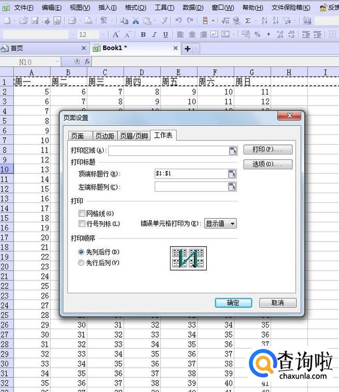Click the Redo arrow icon
This screenshot has width=339, height=392.
190,20
